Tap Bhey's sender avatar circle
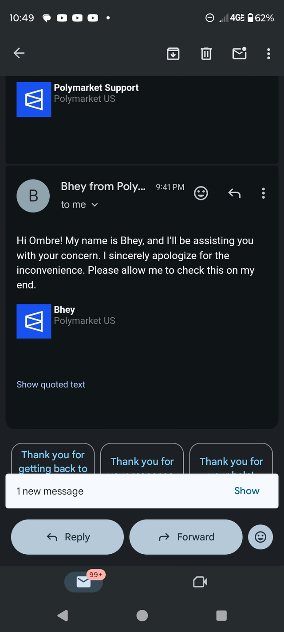This screenshot has width=284, height=632. (x=33, y=196)
